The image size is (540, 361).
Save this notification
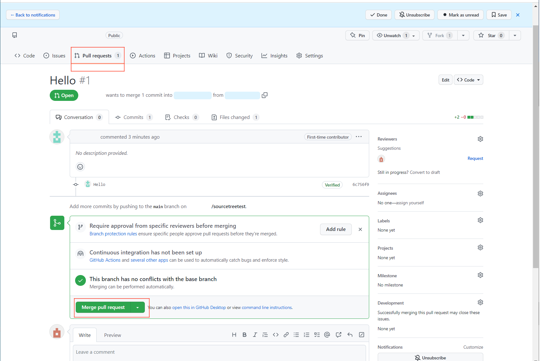pyautogui.click(x=499, y=15)
